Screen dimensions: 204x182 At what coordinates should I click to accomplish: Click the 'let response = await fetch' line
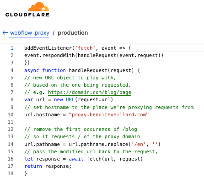(84, 159)
